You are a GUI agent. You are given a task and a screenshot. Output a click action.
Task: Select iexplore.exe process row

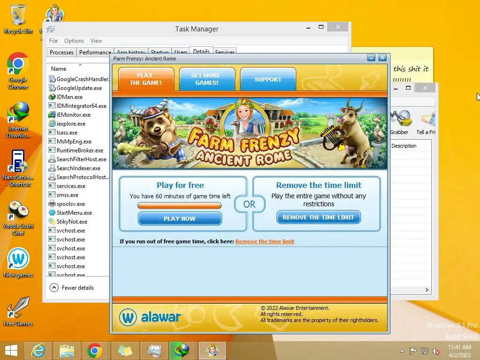point(79,123)
